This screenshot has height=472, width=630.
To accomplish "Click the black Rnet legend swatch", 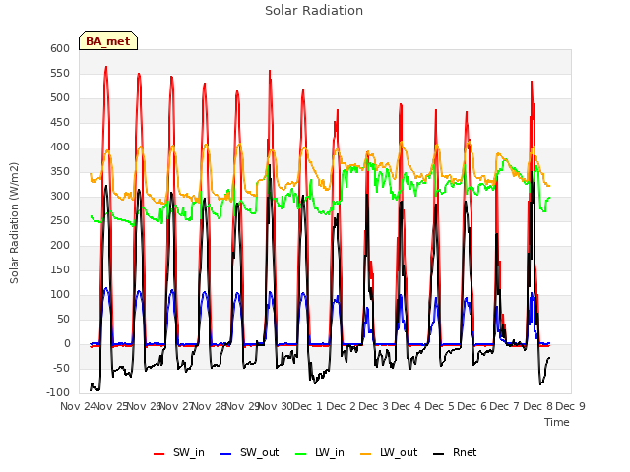I will pyautogui.click(x=439, y=454).
